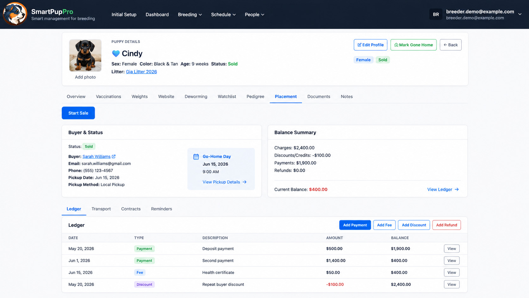The width and height of the screenshot is (529, 298).
Task: Open the account dropdown chevron
Action: click(x=520, y=14)
